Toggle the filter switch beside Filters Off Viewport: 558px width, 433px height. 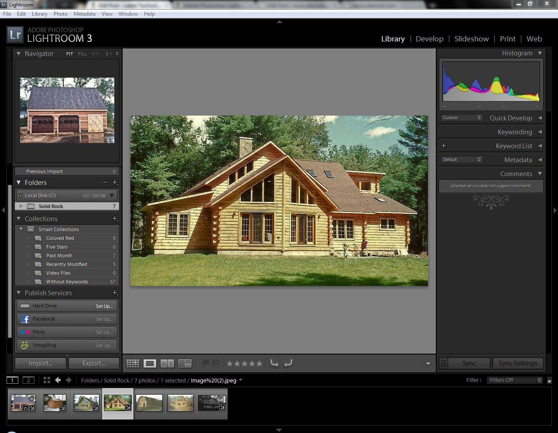click(x=549, y=380)
